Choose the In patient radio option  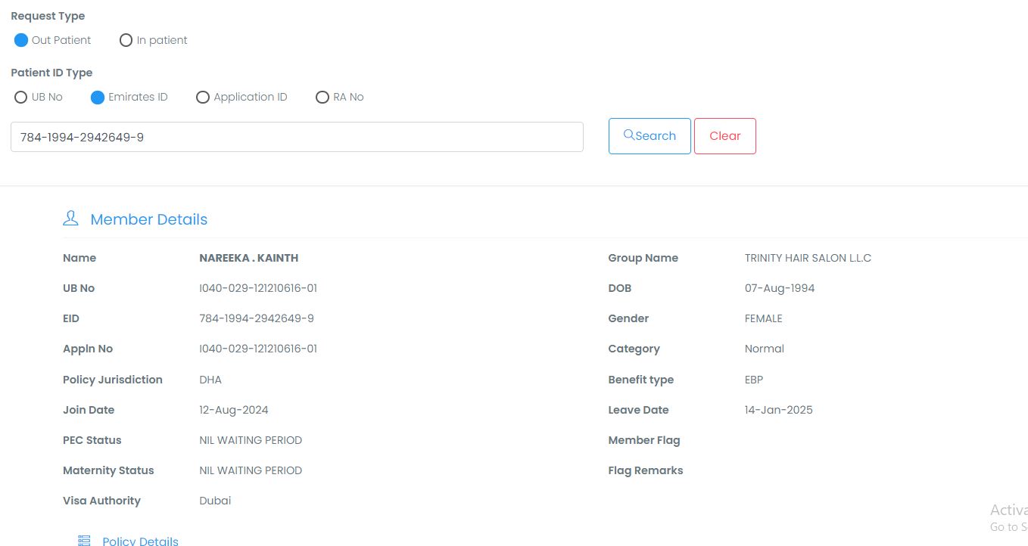point(126,40)
